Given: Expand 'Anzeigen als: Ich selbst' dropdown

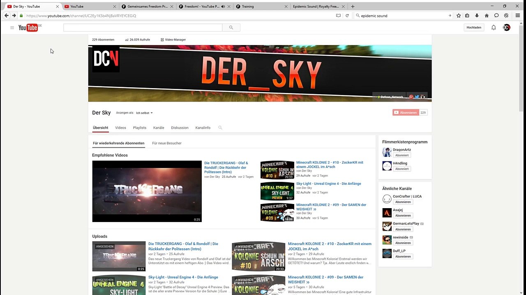Looking at the screenshot, I should click(x=144, y=113).
